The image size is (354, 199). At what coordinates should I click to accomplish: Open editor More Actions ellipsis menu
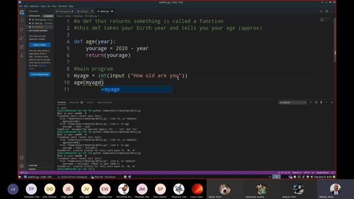tap(332, 11)
